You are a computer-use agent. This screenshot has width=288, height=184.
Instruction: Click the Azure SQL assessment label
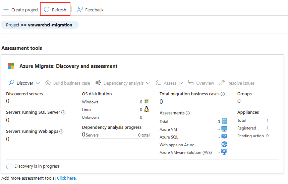(x=169, y=137)
